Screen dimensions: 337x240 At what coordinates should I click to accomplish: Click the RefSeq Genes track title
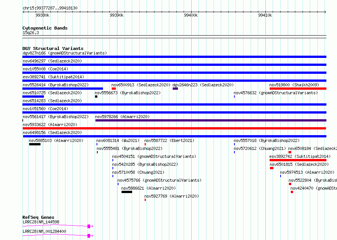coord(38,217)
